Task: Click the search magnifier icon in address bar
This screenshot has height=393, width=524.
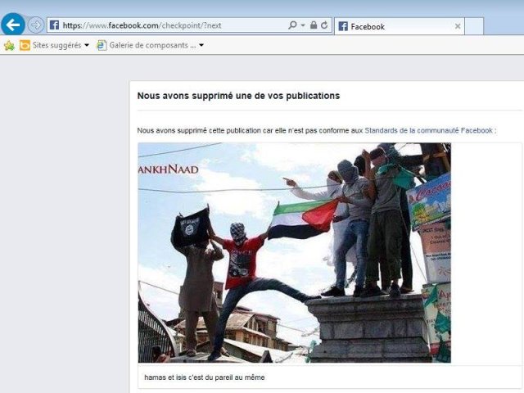Action: click(291, 25)
